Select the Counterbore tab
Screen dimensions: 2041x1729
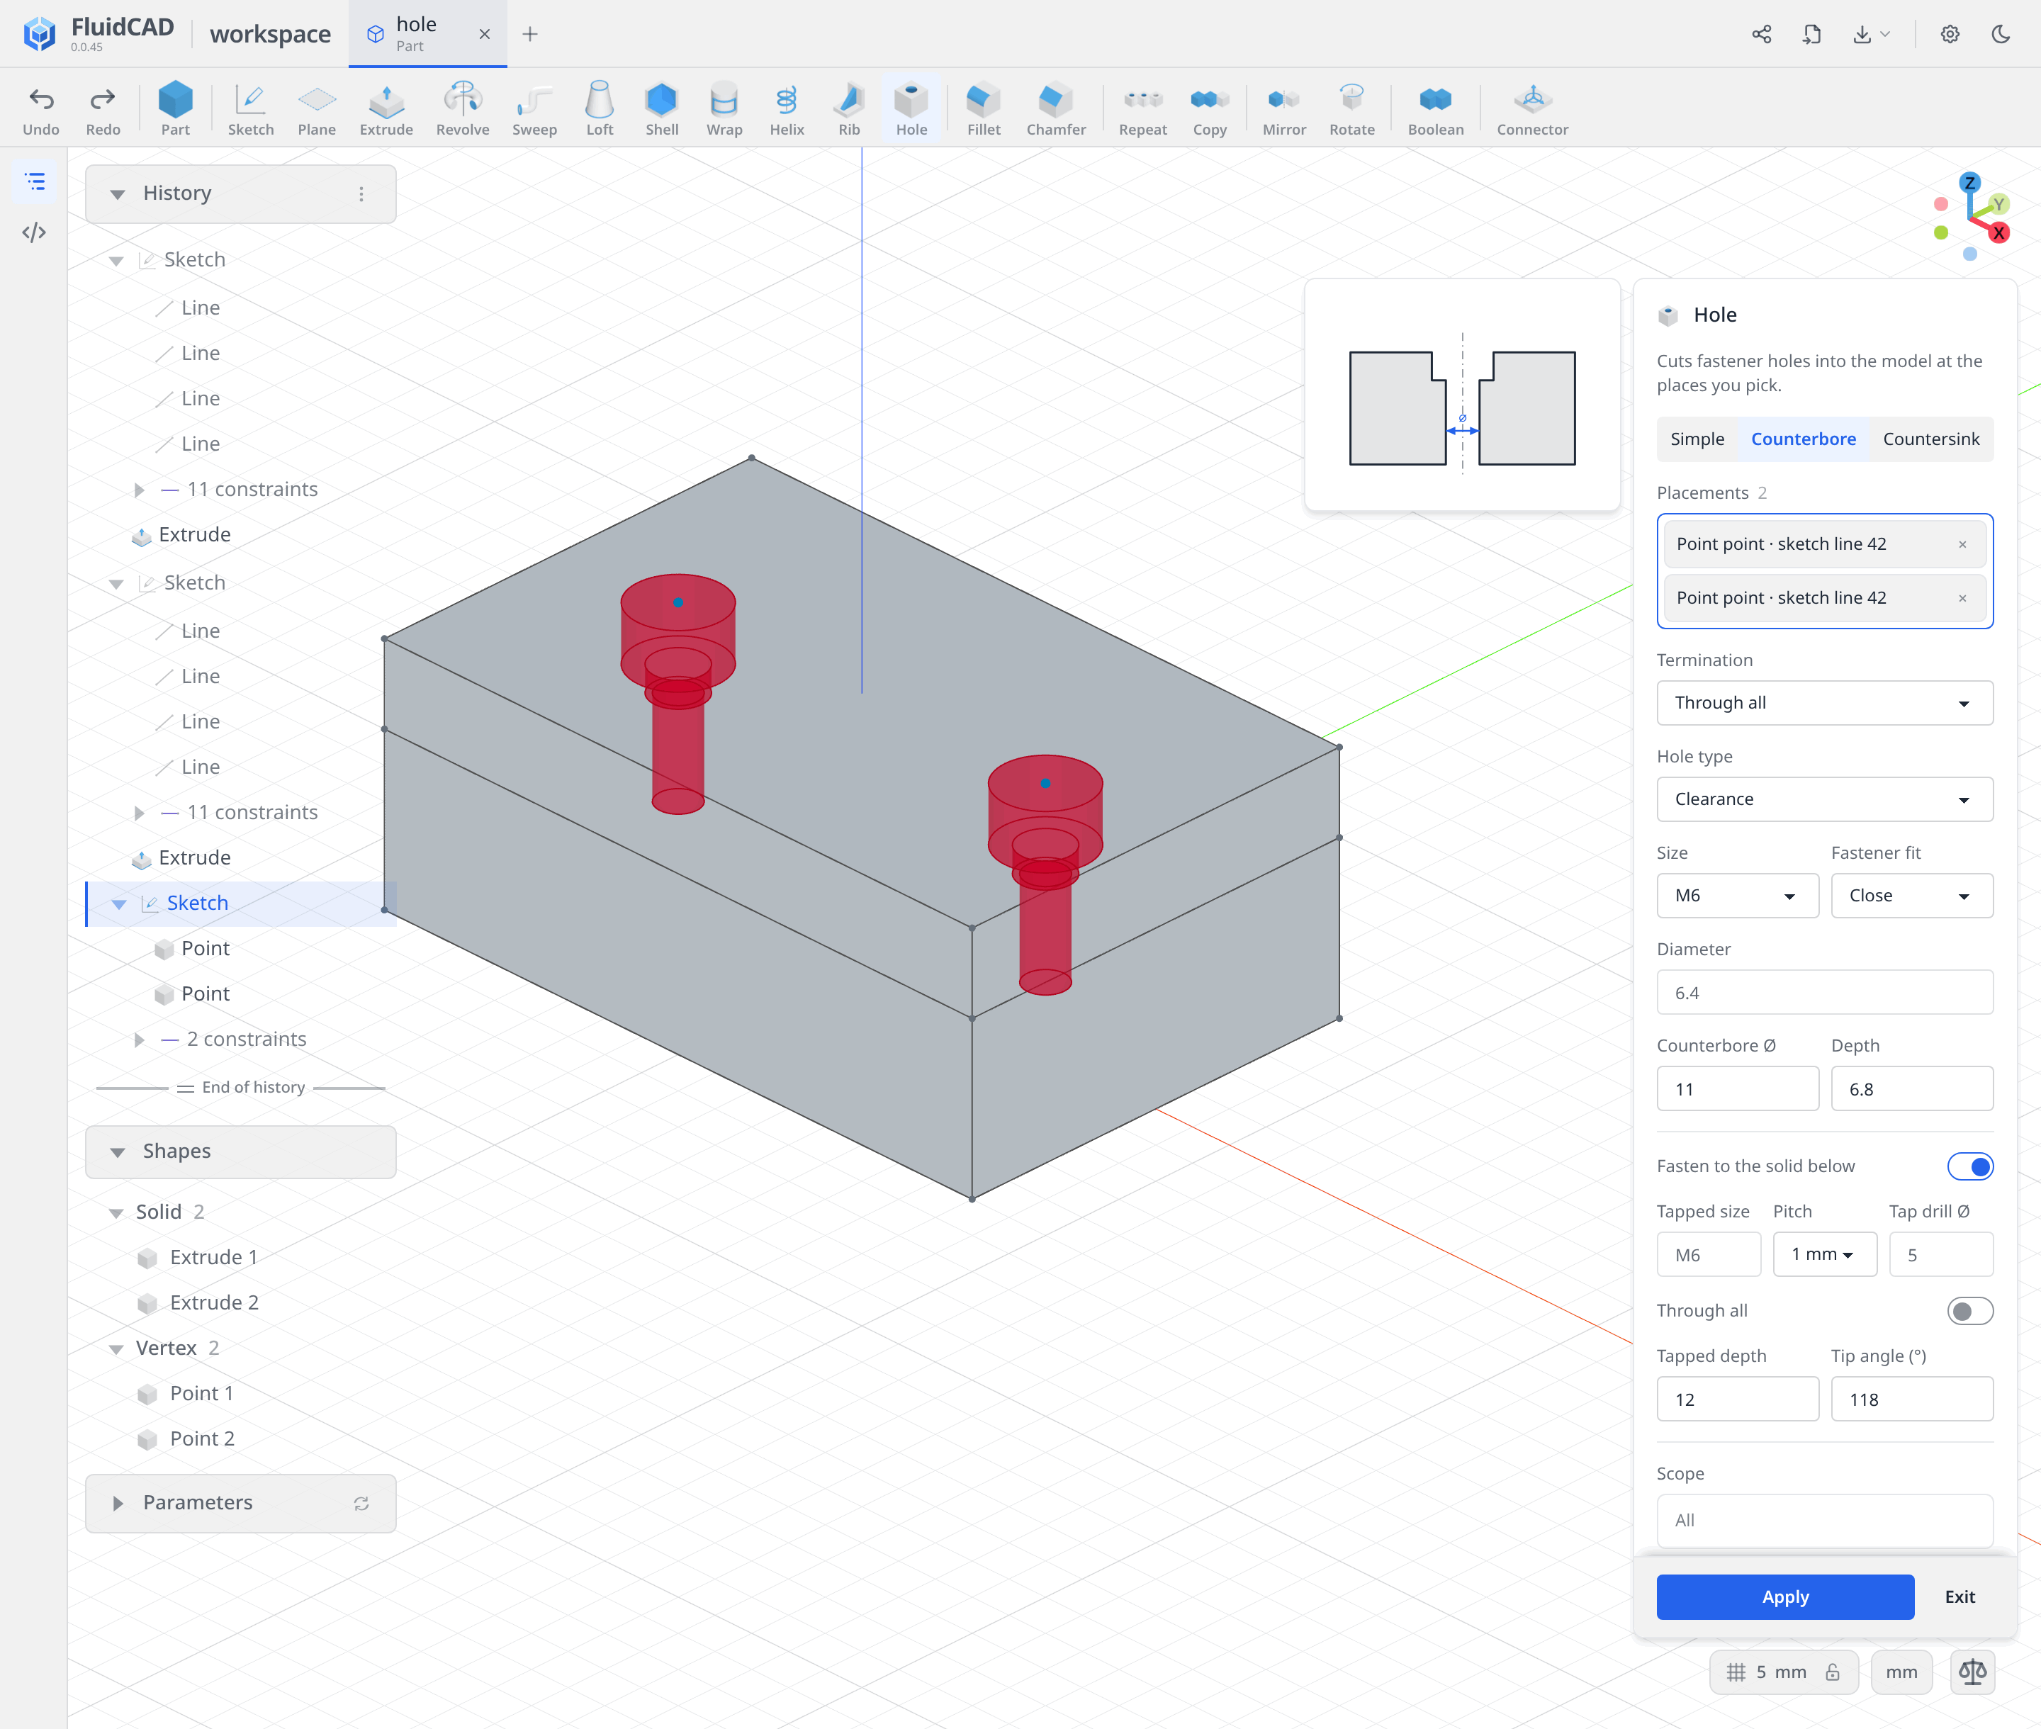click(1803, 439)
